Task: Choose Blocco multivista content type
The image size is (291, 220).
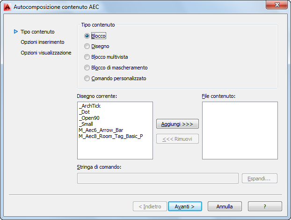Action: (87, 57)
